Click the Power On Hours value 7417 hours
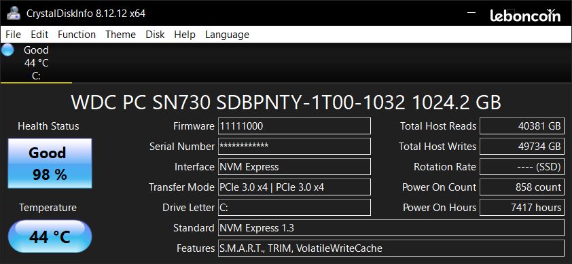 coord(522,208)
